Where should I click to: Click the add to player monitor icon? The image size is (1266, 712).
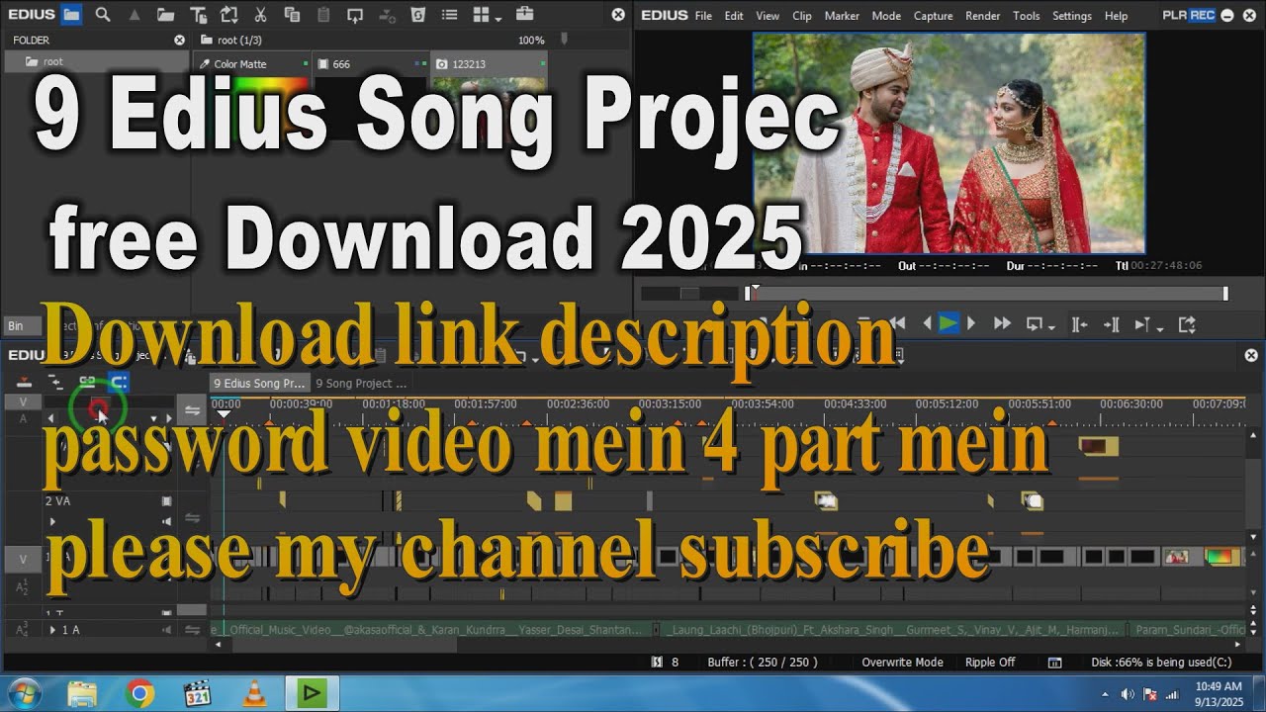[354, 14]
